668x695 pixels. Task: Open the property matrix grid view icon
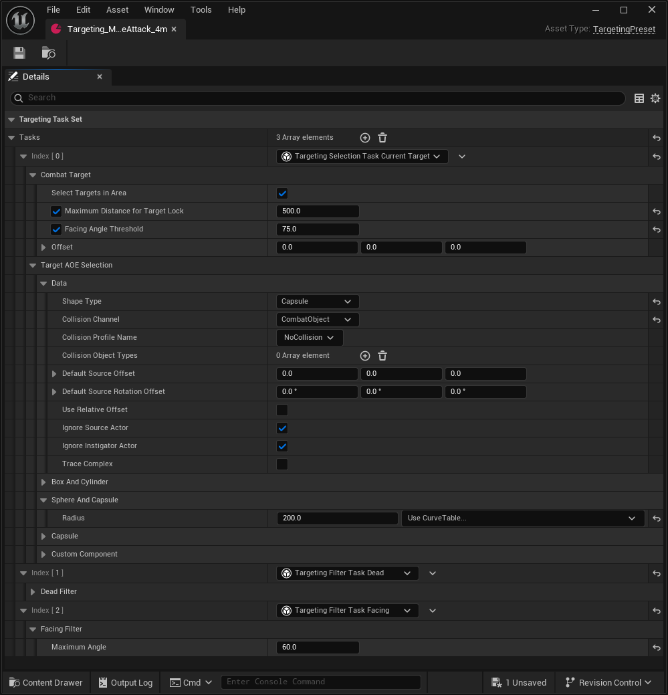click(639, 98)
